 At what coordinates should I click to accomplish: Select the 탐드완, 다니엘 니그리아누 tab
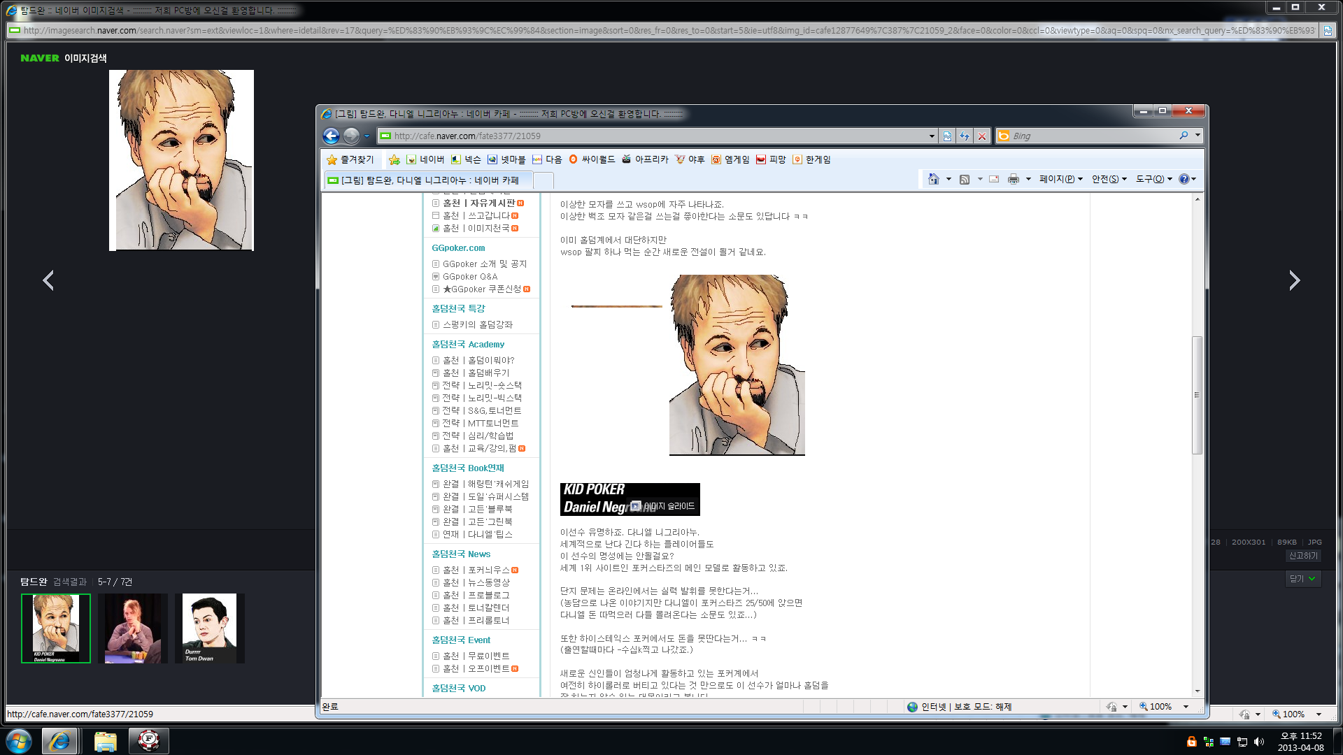point(429,180)
